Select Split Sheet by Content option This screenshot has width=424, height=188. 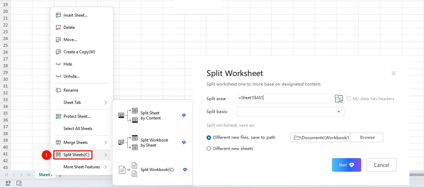[x=153, y=115]
